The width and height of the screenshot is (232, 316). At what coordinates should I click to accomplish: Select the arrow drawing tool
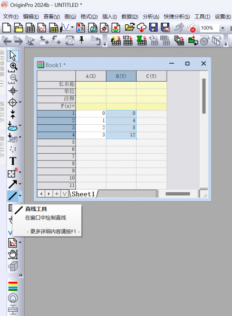(x=13, y=184)
